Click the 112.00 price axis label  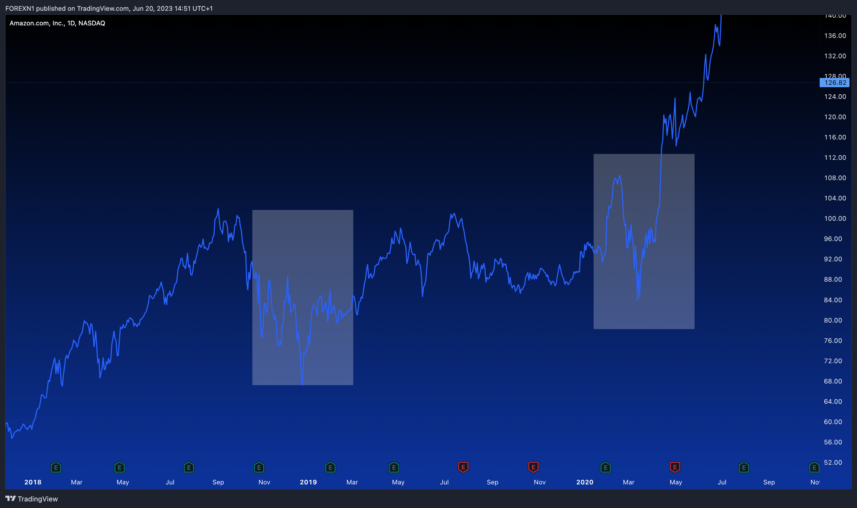tap(835, 157)
